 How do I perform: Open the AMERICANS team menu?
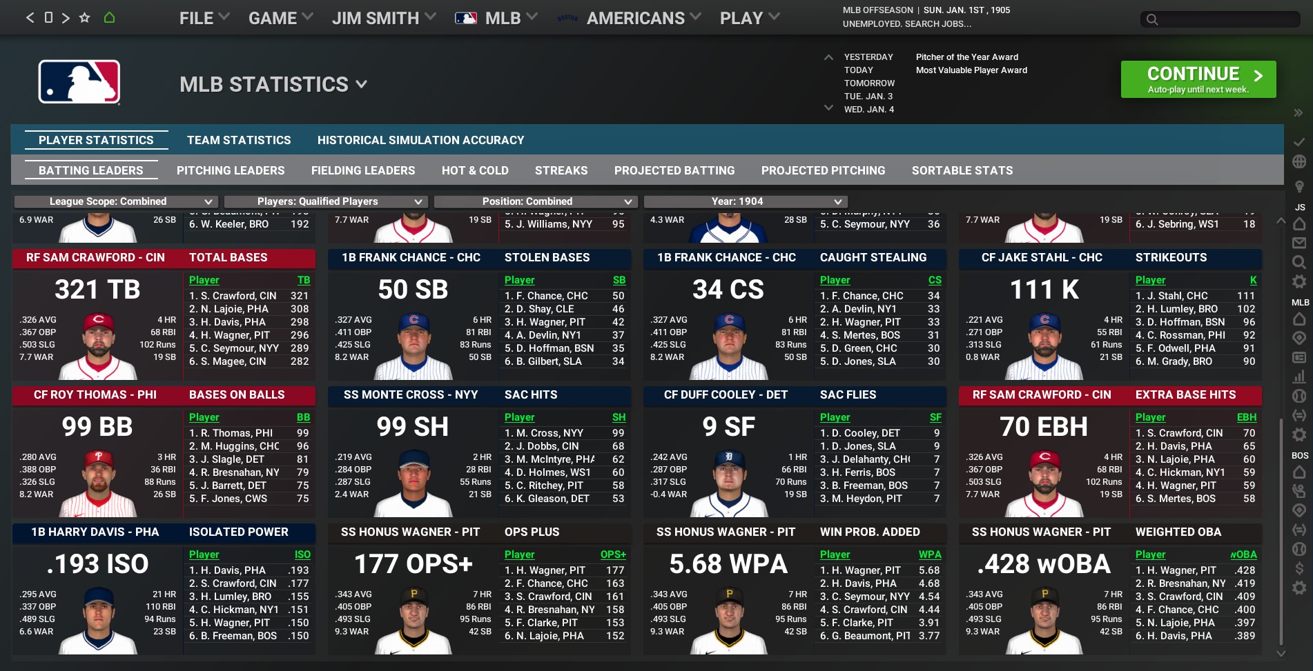click(629, 18)
